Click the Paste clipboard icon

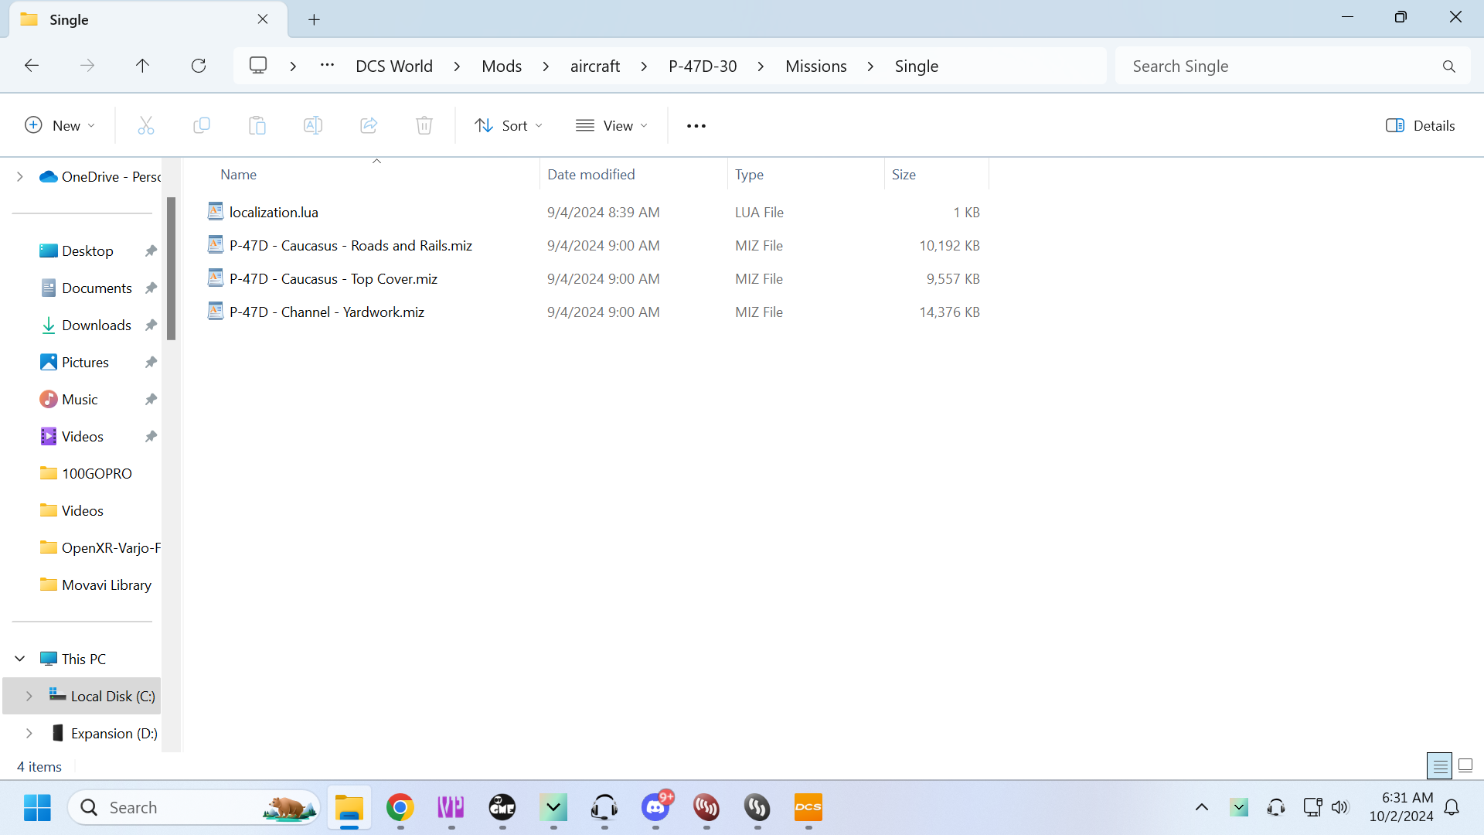[x=257, y=125]
